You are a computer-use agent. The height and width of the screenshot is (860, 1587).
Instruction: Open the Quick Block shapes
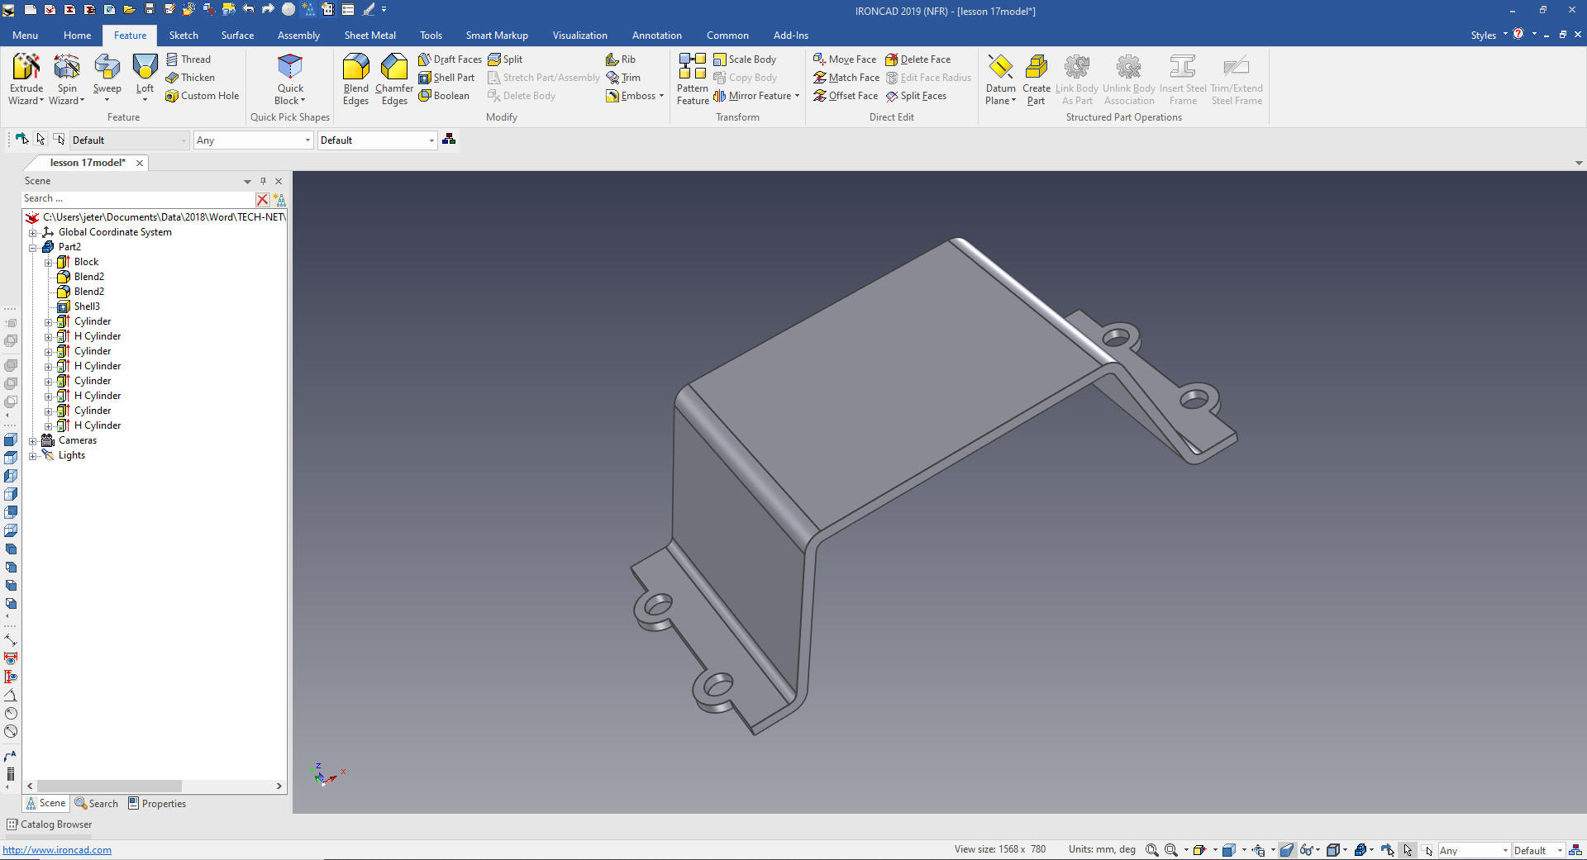290,79
